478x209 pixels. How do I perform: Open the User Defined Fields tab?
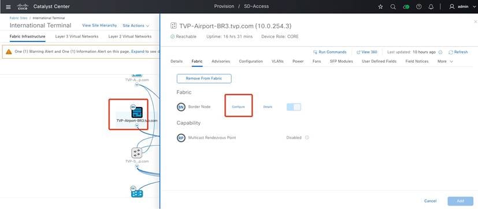click(379, 62)
